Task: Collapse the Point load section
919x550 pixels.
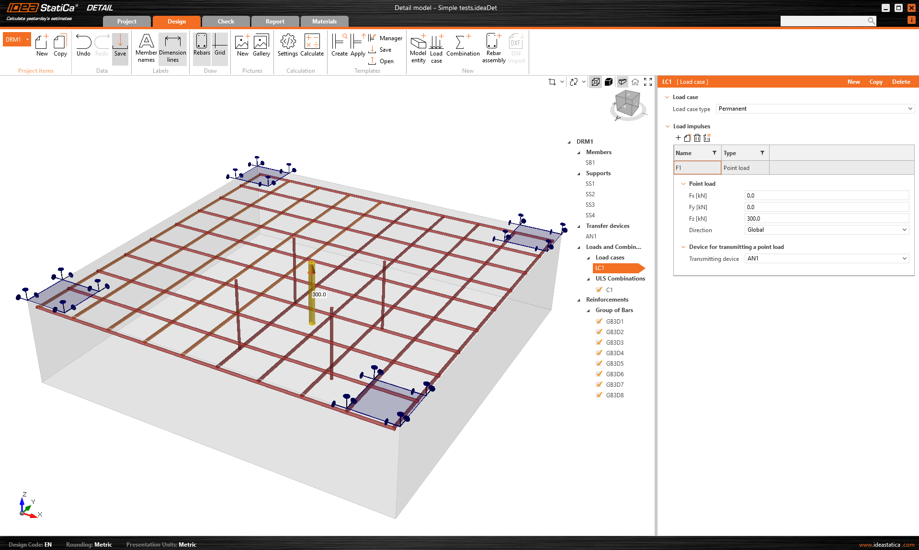Action: pos(683,184)
